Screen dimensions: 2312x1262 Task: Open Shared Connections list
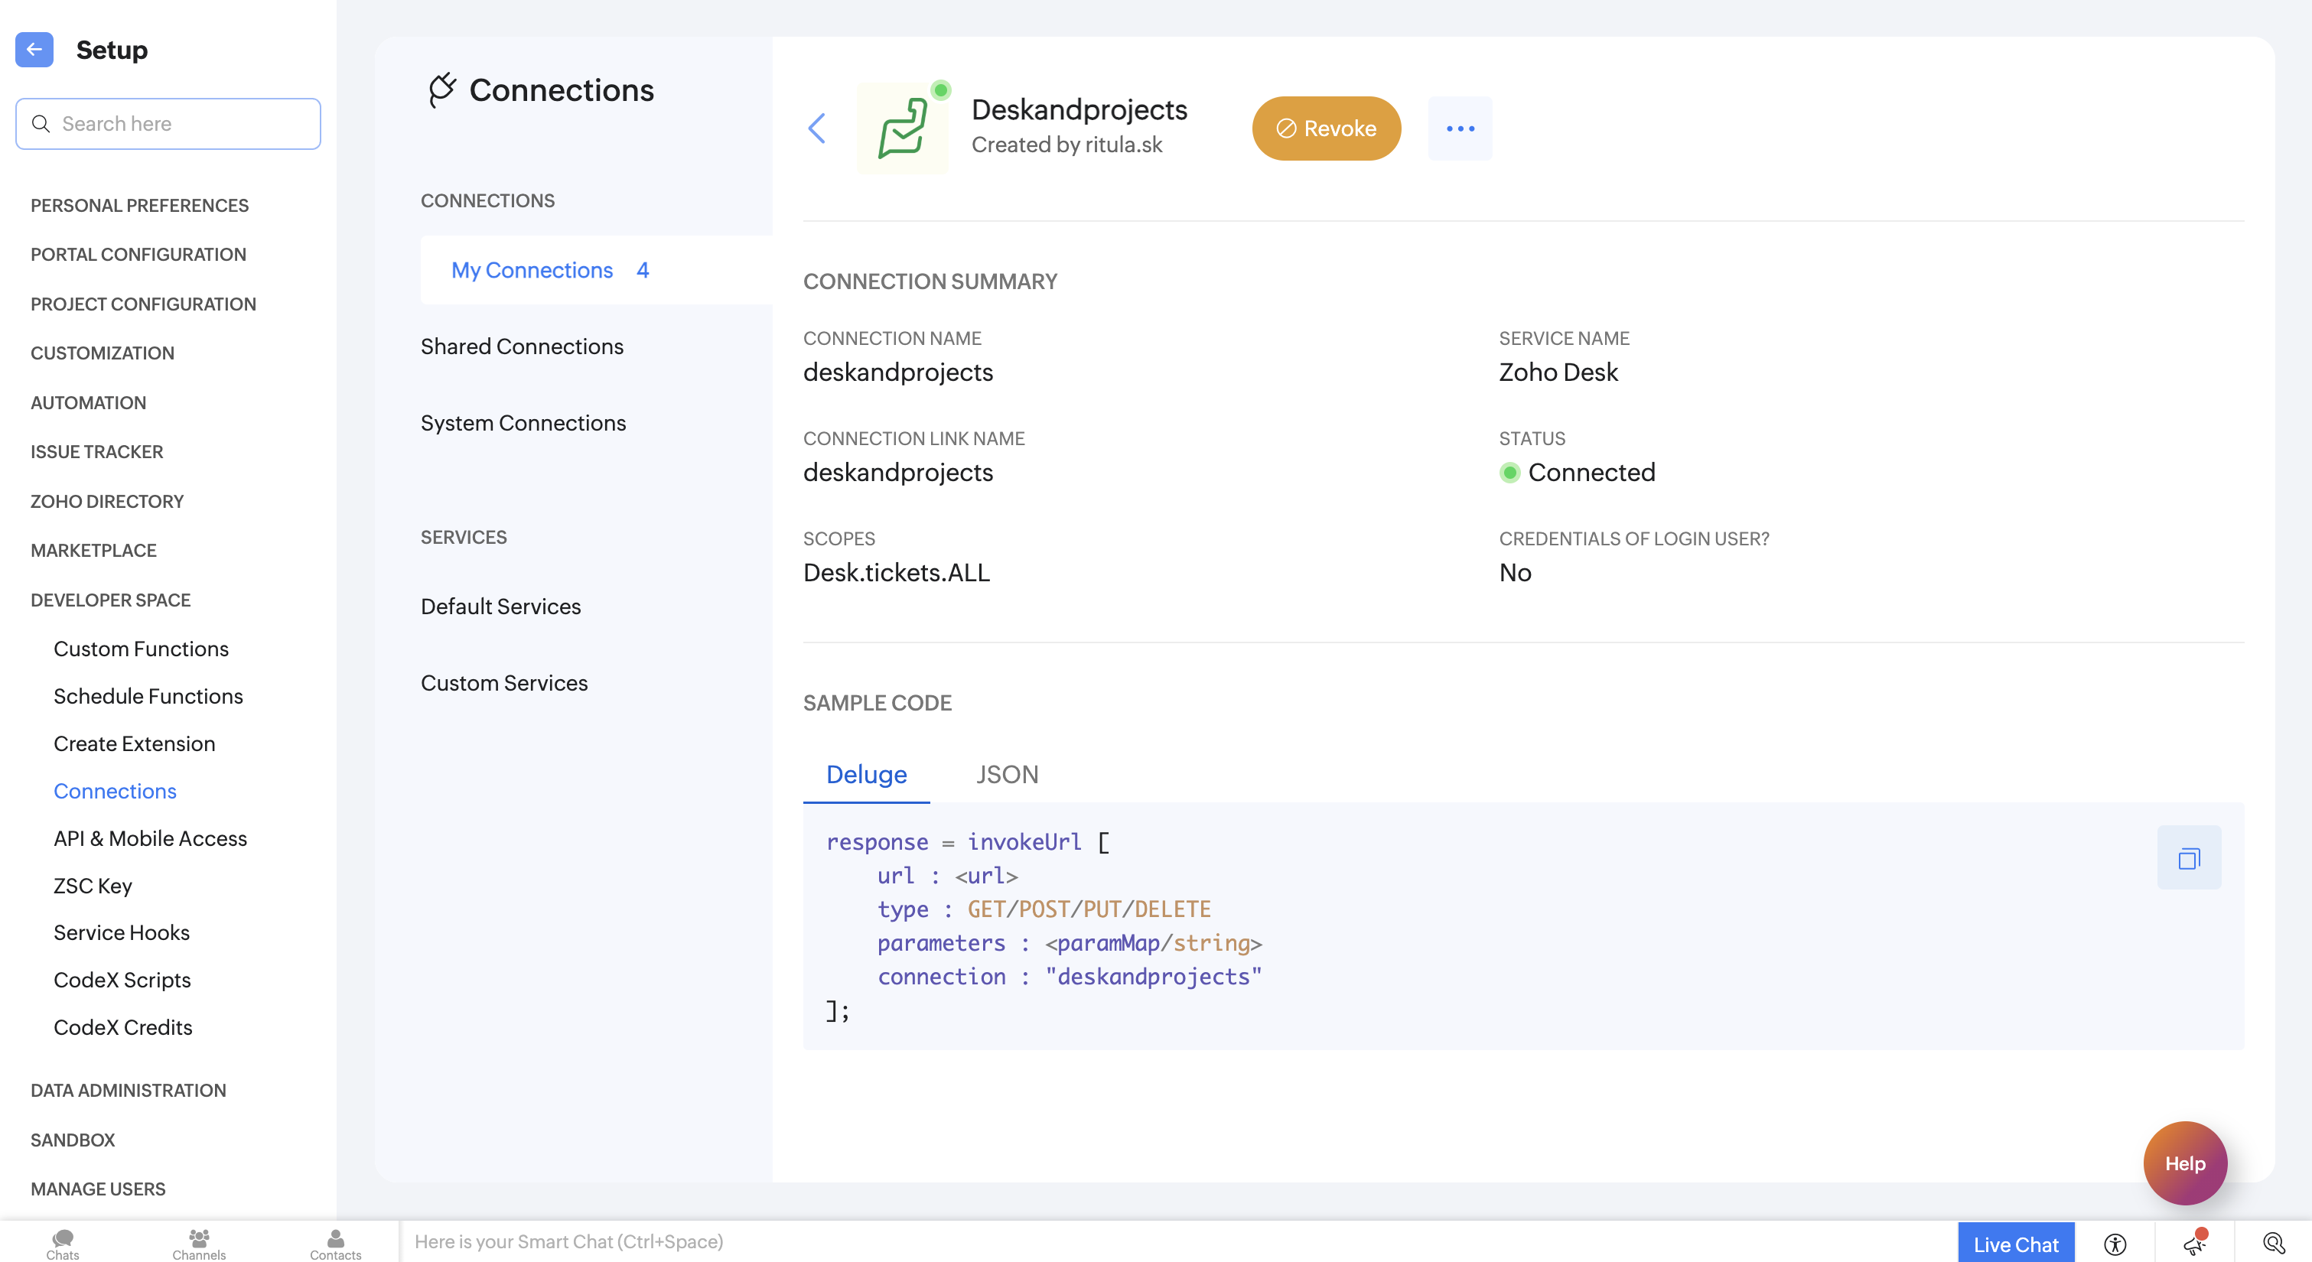[522, 346]
